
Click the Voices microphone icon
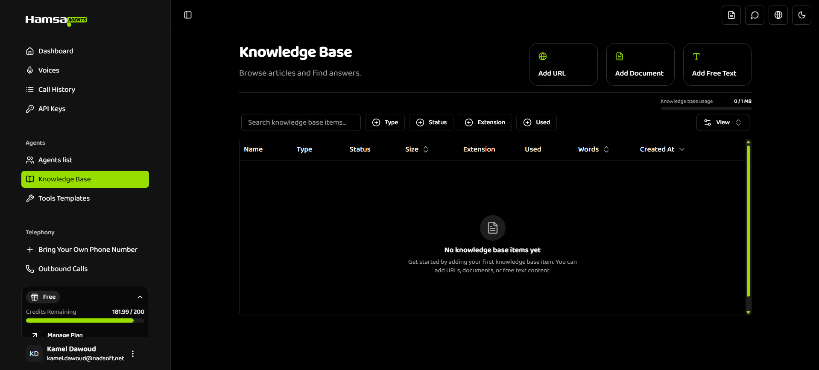(30, 70)
